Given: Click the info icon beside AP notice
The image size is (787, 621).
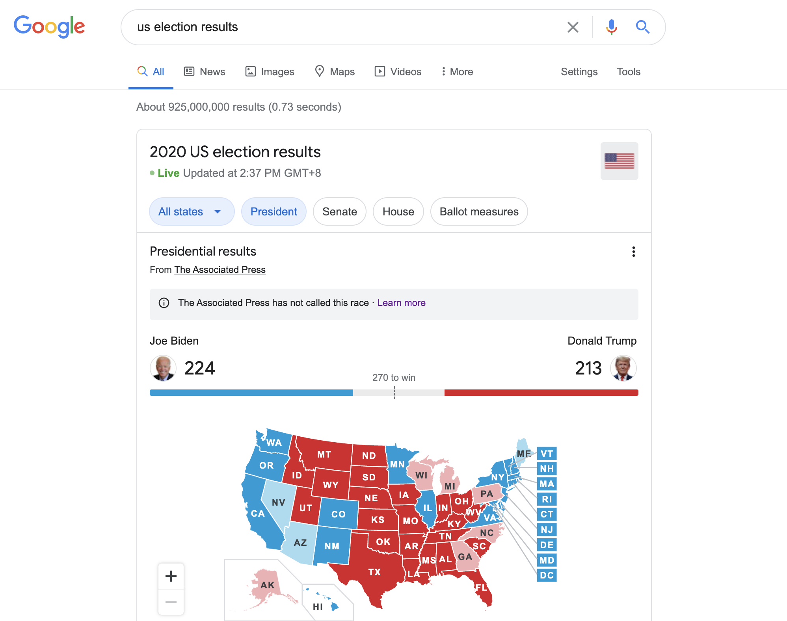Looking at the screenshot, I should 164,303.
